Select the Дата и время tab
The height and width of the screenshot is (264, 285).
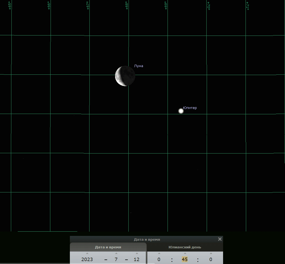coord(108,247)
